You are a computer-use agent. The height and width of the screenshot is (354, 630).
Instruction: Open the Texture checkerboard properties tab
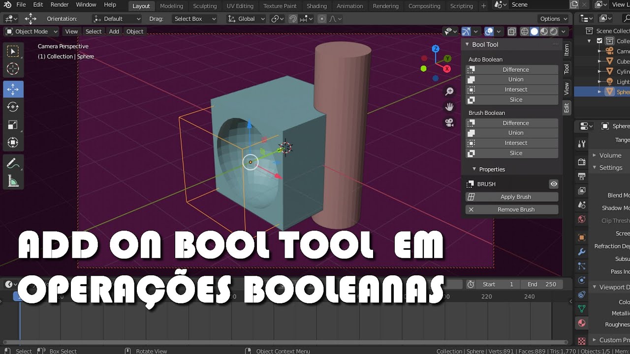coord(582,341)
